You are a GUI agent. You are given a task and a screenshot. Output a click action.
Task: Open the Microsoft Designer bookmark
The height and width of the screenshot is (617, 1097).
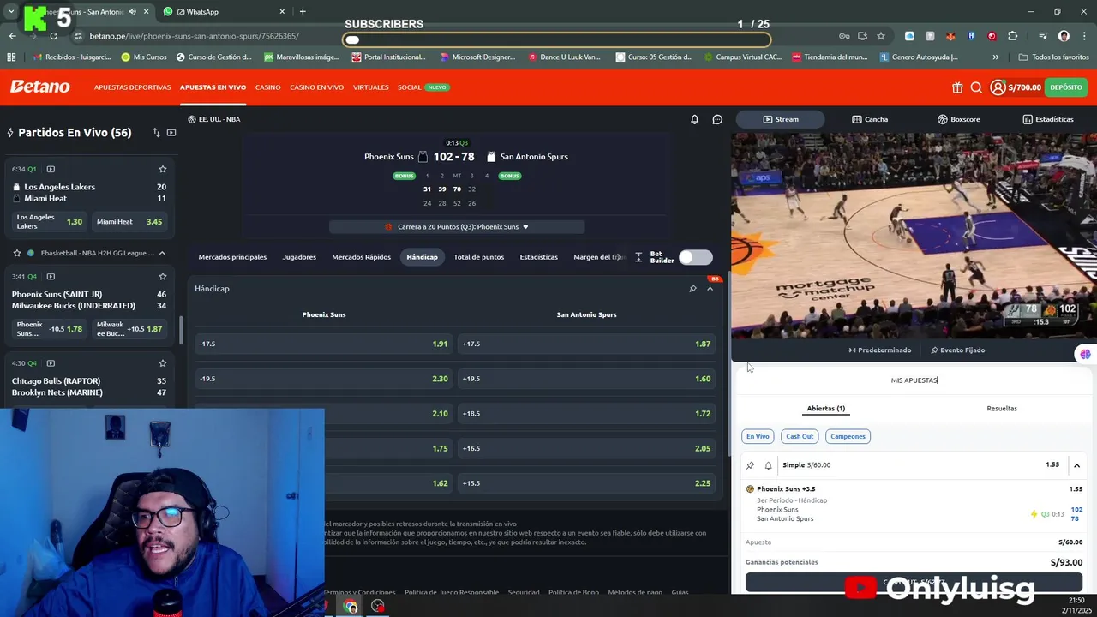click(477, 57)
